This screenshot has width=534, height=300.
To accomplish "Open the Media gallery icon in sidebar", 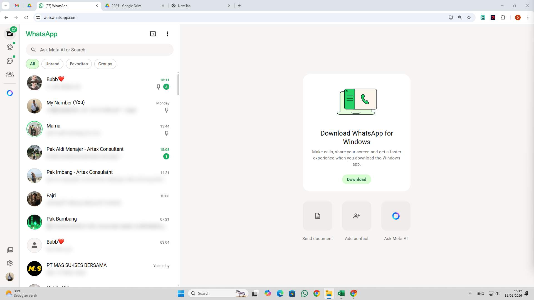I will click(x=10, y=250).
